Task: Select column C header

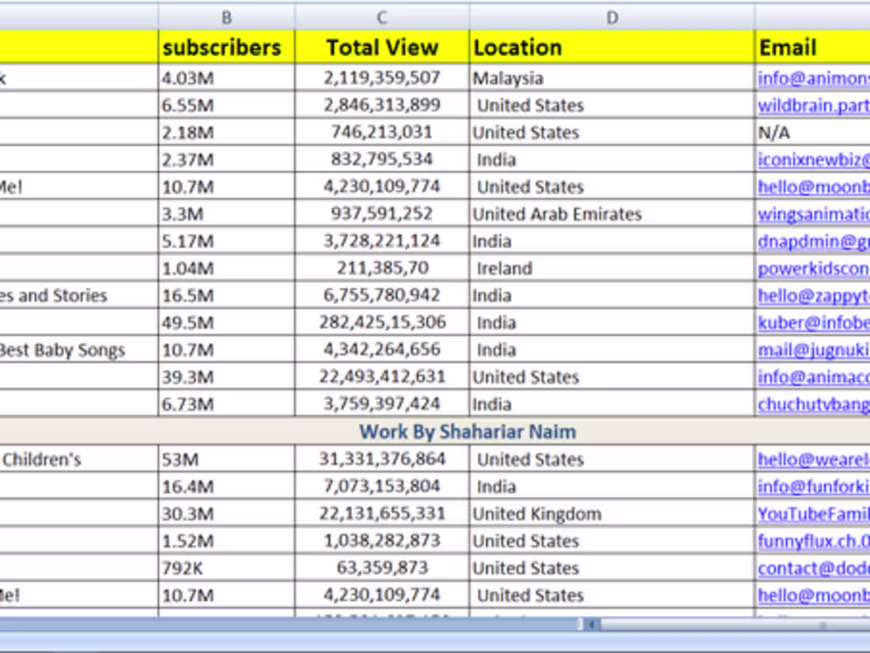Action: pos(382,17)
